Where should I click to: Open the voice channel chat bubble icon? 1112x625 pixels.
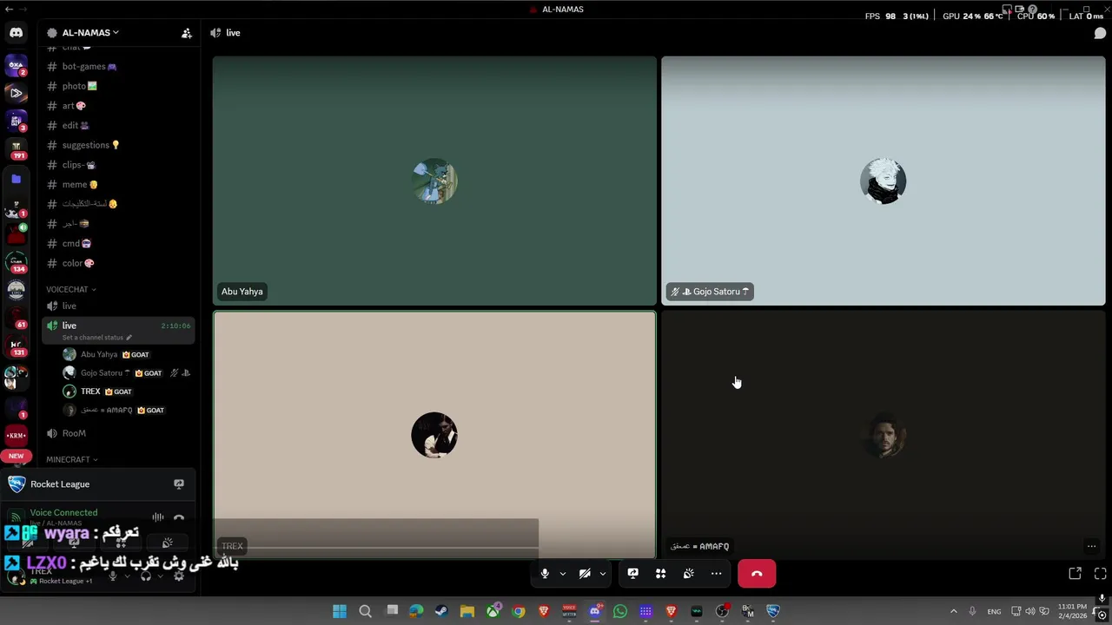(1100, 33)
